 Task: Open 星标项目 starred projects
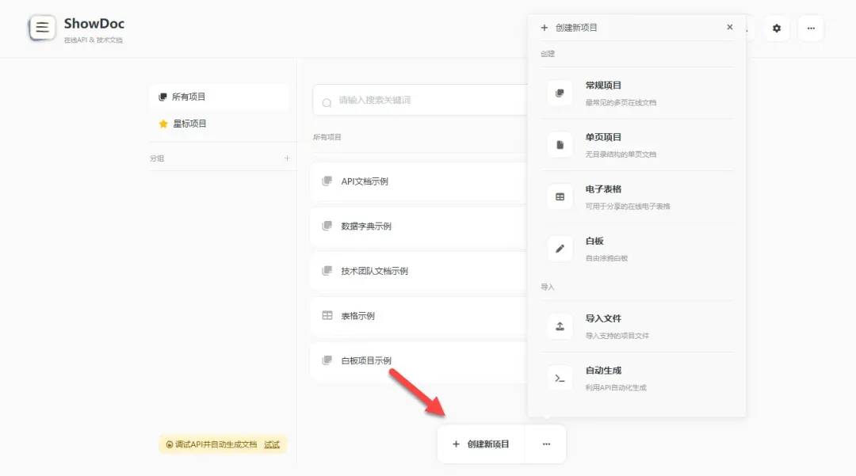(x=189, y=124)
